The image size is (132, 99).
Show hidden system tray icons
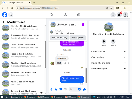102,97
